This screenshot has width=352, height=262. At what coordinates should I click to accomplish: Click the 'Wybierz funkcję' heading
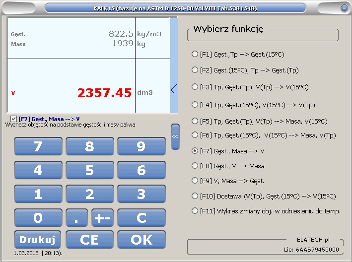(x=228, y=29)
